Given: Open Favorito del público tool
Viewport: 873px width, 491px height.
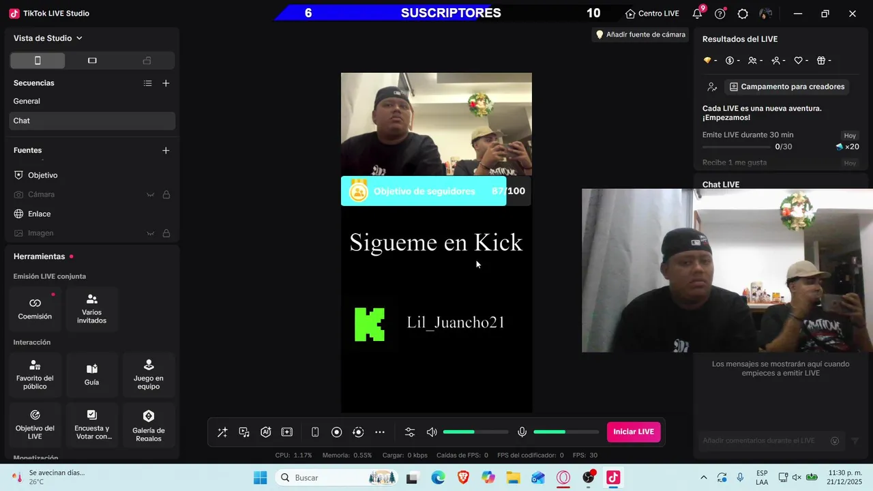Looking at the screenshot, I should click(35, 374).
